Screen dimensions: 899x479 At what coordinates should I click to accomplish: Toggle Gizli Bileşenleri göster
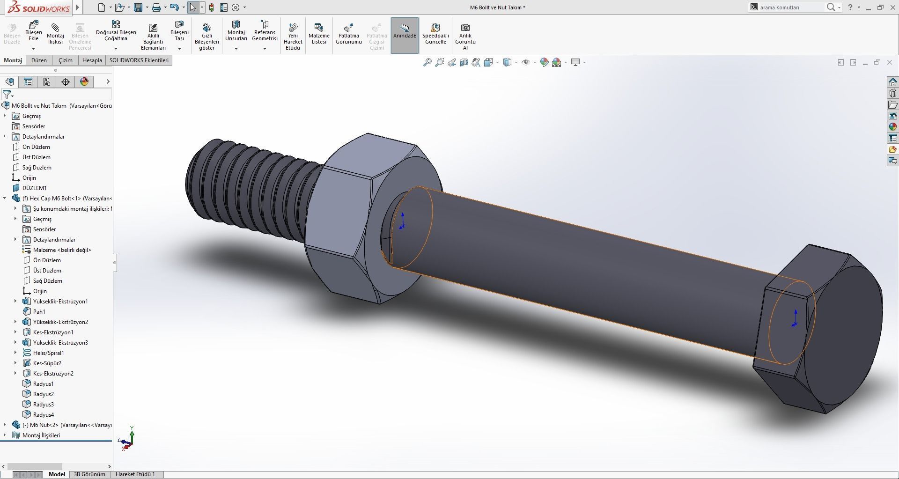point(207,35)
